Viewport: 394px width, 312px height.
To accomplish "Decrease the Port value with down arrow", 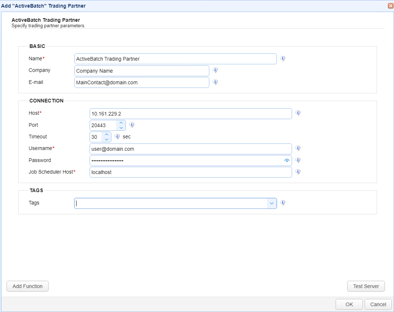I will [121, 128].
